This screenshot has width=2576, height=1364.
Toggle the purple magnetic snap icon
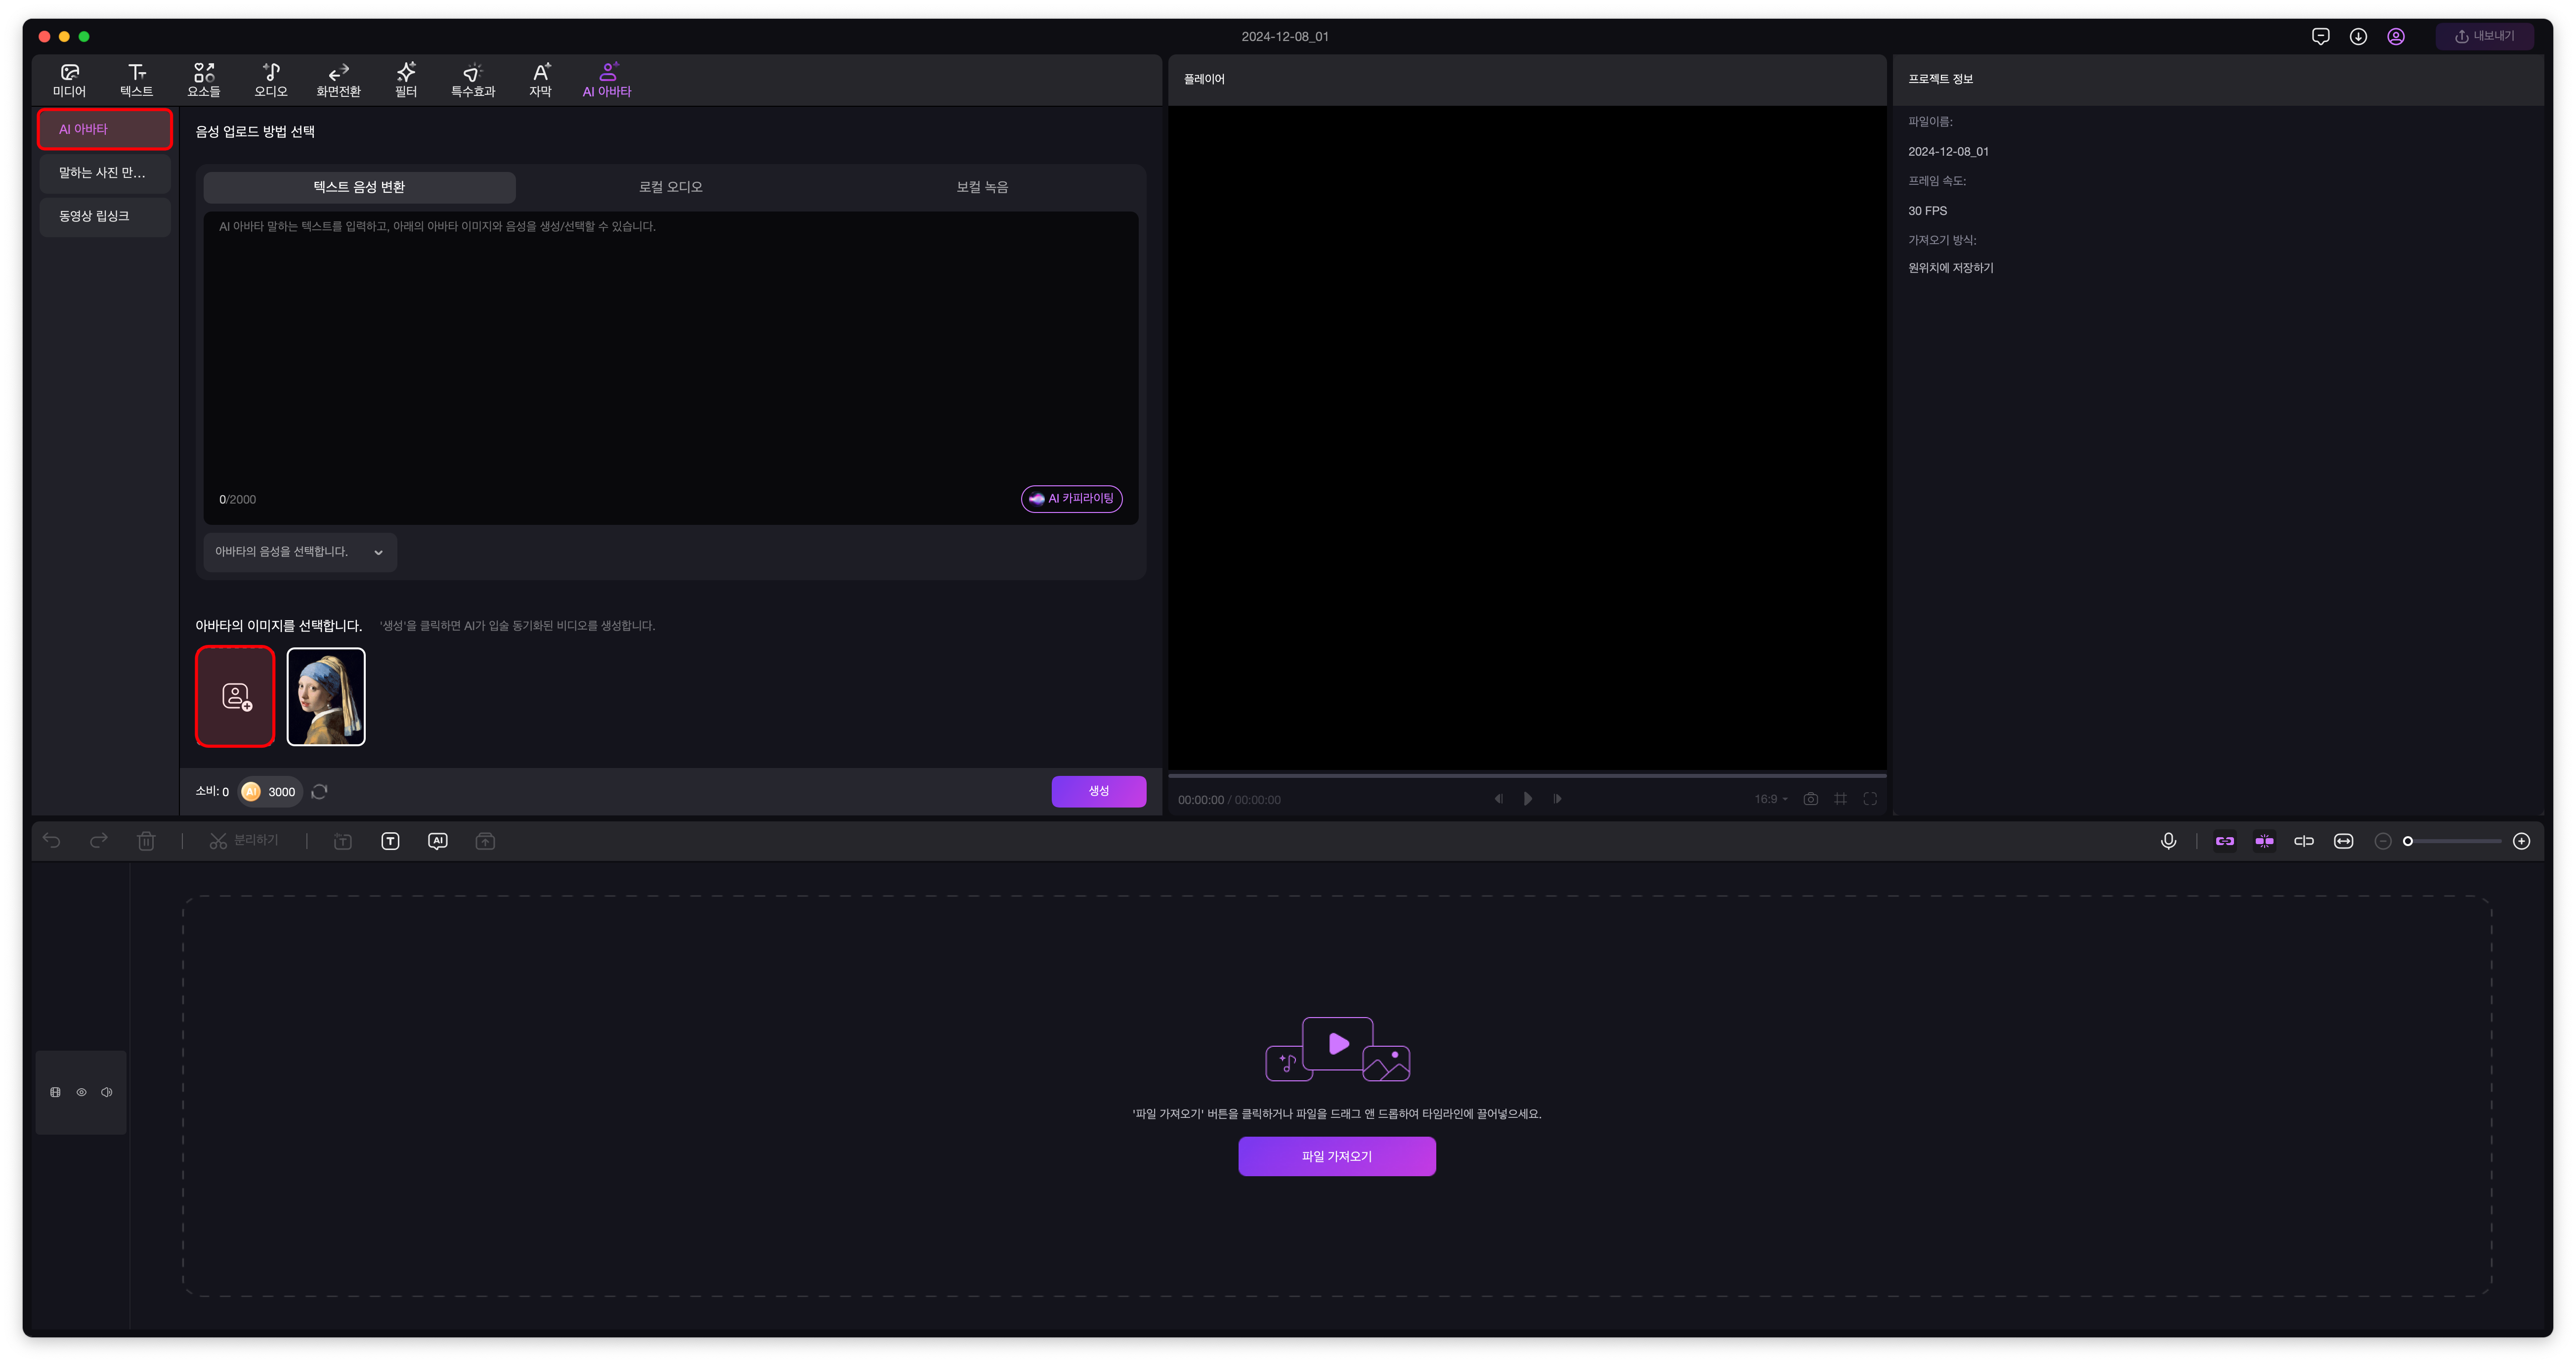(2264, 841)
